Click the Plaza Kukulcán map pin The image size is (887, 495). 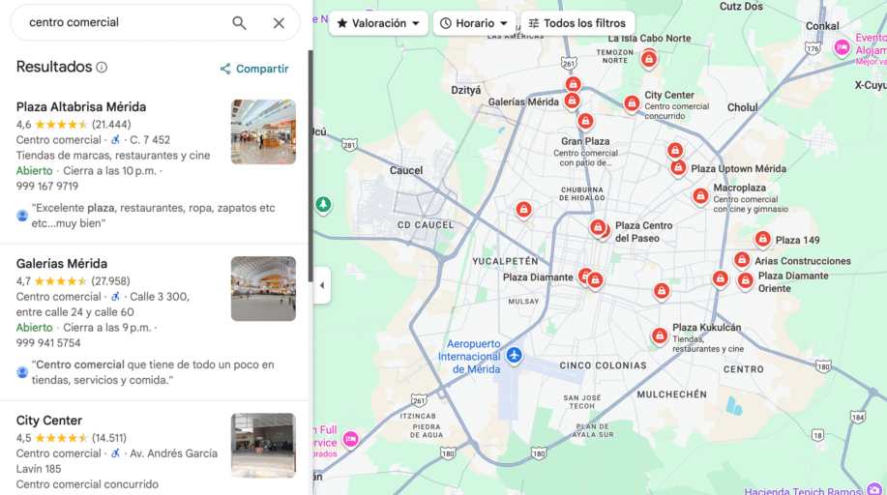click(659, 336)
